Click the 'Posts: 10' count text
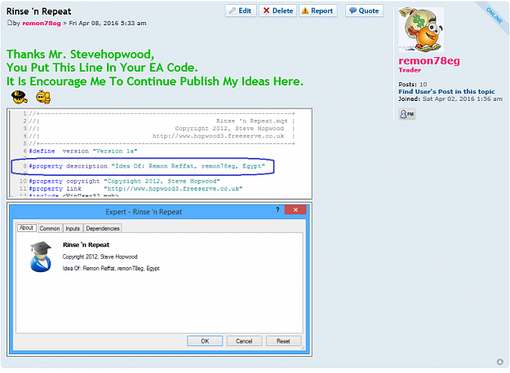The height and width of the screenshot is (373, 510). point(413,85)
